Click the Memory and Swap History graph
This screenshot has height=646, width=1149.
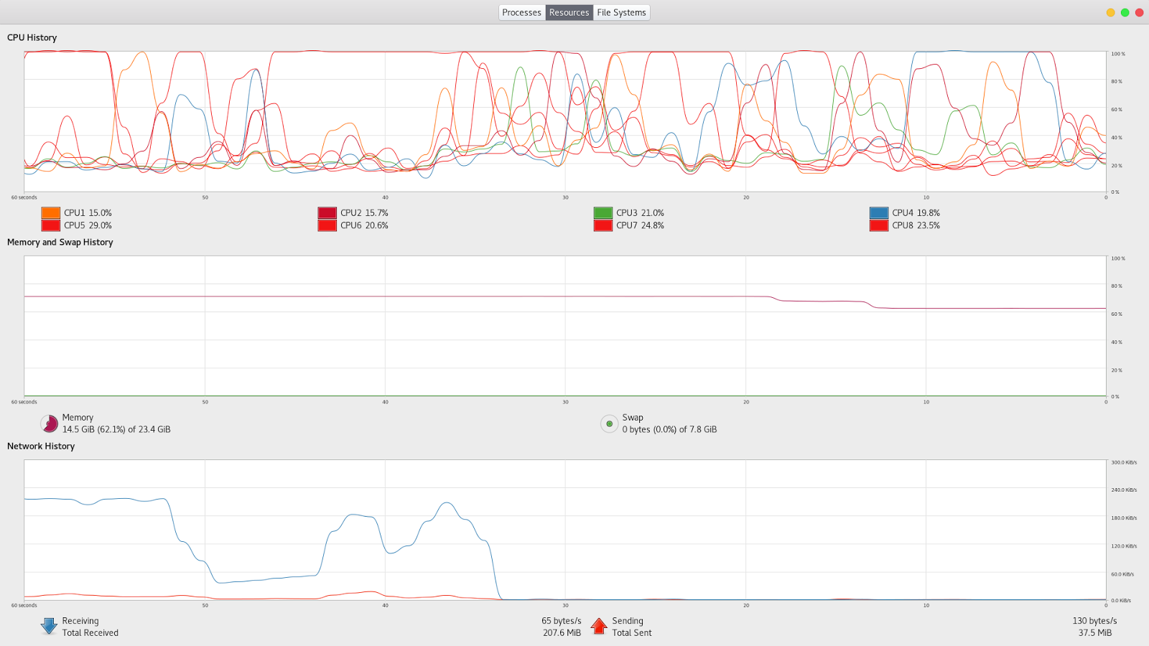[x=565, y=326]
